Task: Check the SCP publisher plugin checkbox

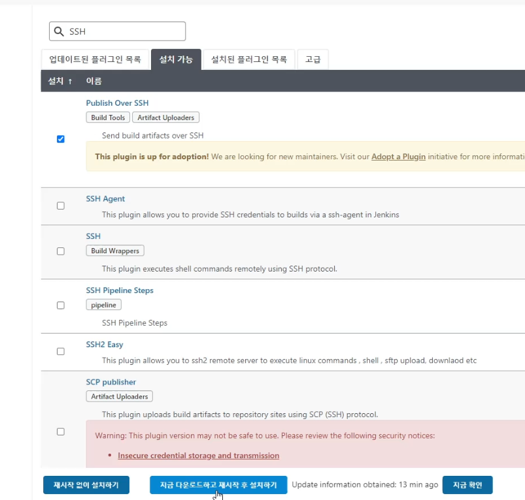Action: (61, 431)
